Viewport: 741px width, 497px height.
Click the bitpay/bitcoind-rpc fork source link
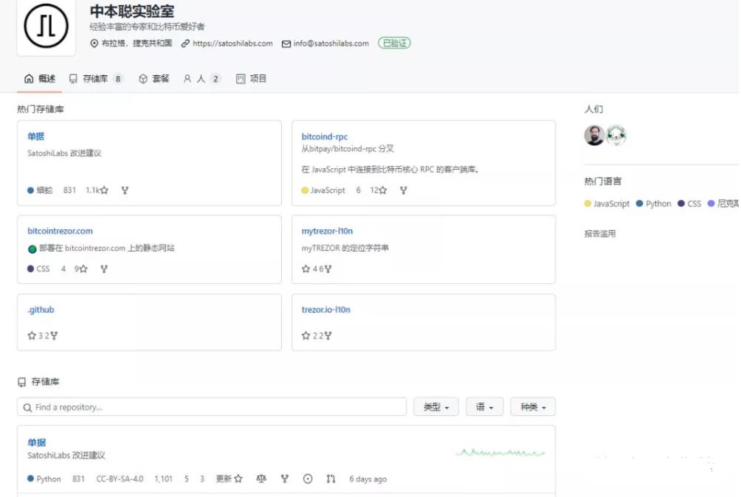pos(342,149)
